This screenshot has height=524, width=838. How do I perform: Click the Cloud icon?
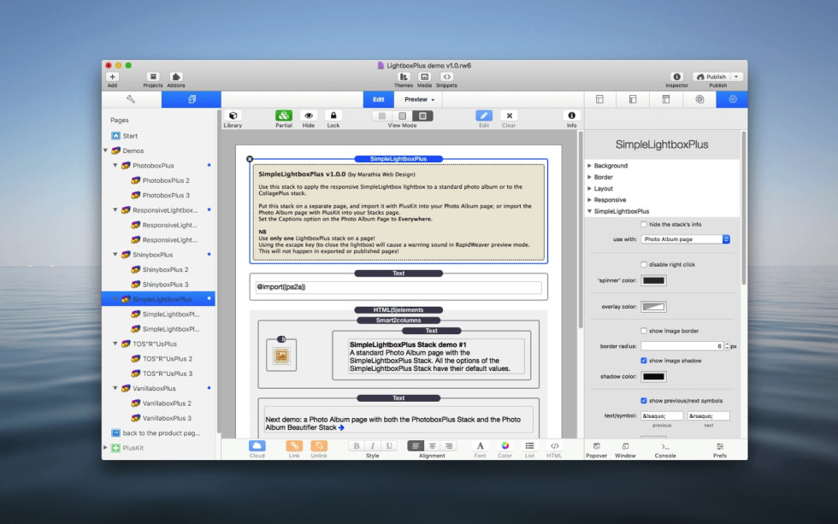point(257,446)
